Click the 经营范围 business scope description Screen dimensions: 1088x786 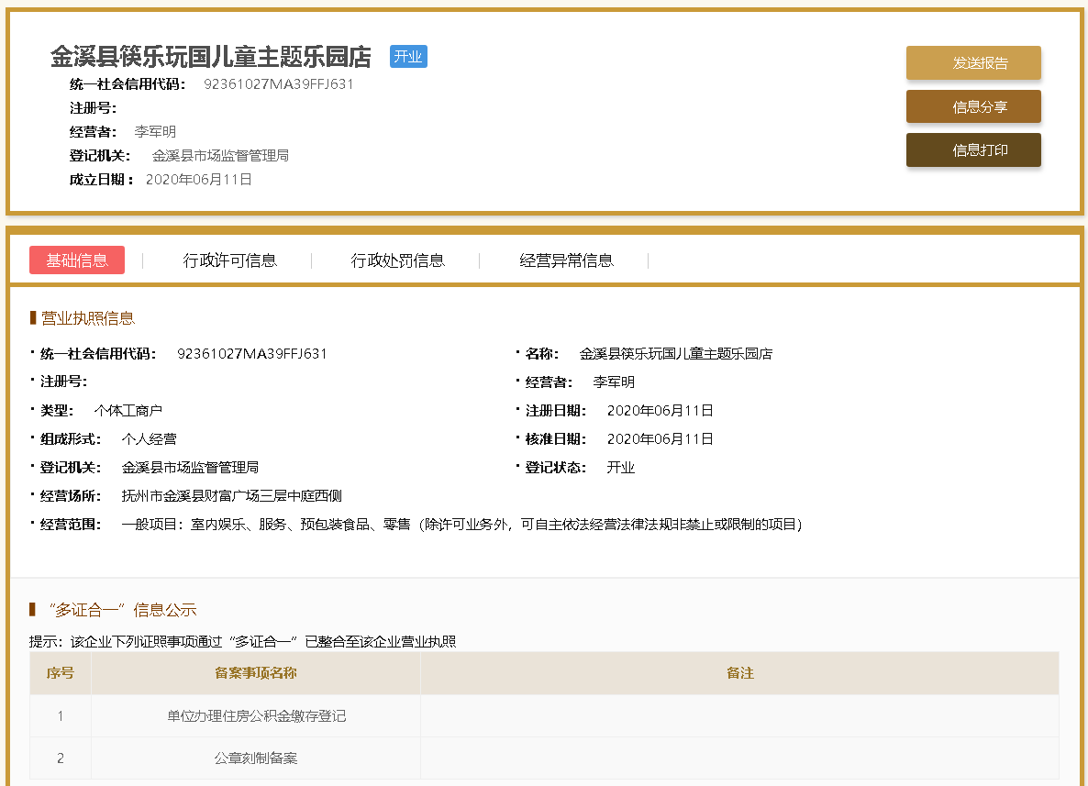[461, 525]
